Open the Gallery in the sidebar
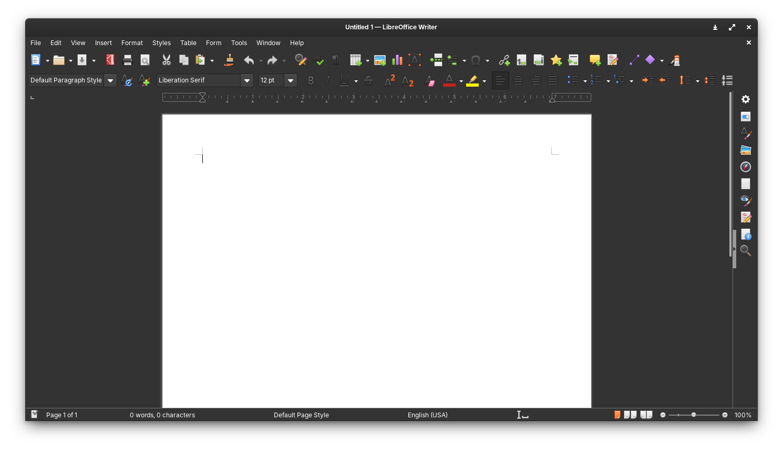The image size is (783, 453). point(746,150)
